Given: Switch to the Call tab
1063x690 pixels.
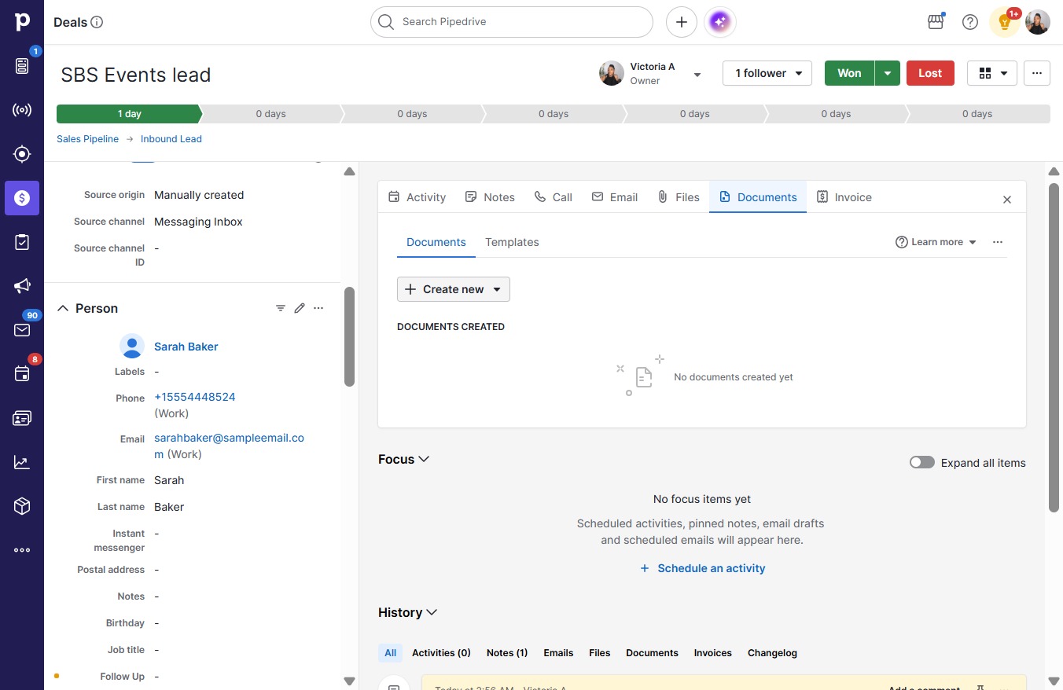Looking at the screenshot, I should tap(554, 197).
